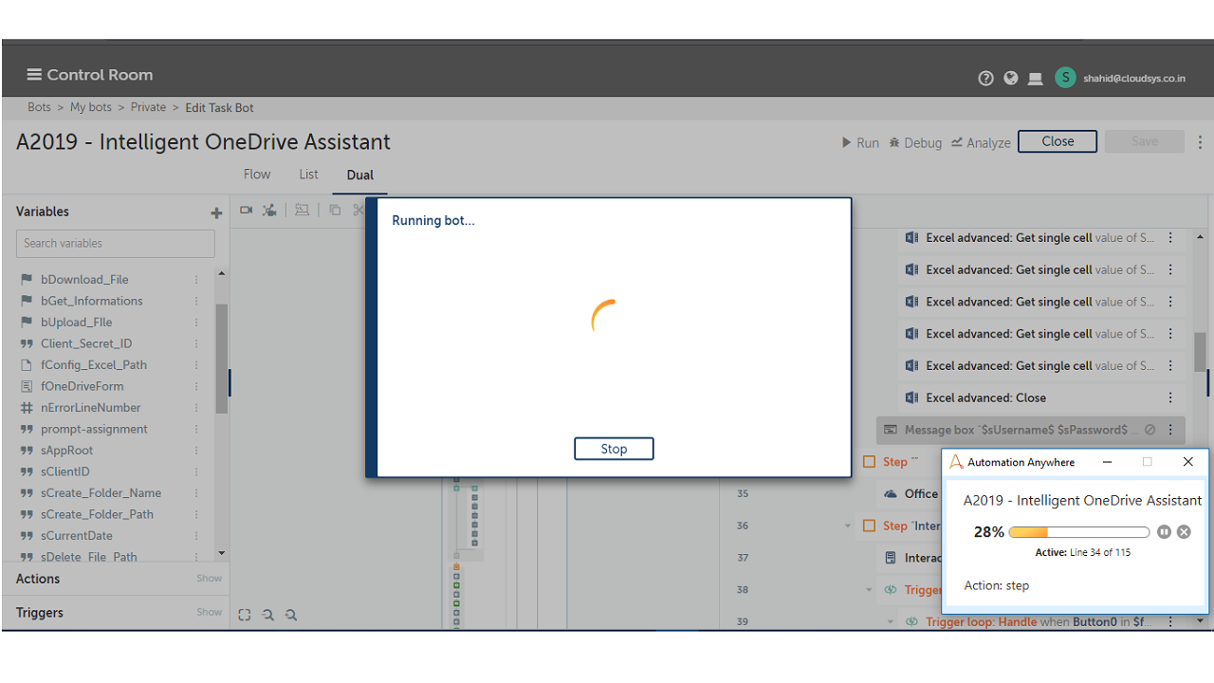
Task: Click the variables list scrollbar thumb
Action: click(x=222, y=359)
